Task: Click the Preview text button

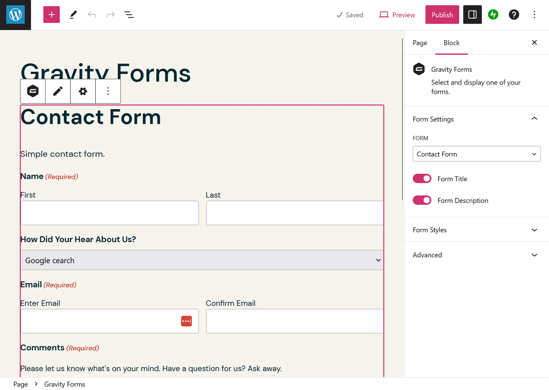Action: pyautogui.click(x=404, y=15)
